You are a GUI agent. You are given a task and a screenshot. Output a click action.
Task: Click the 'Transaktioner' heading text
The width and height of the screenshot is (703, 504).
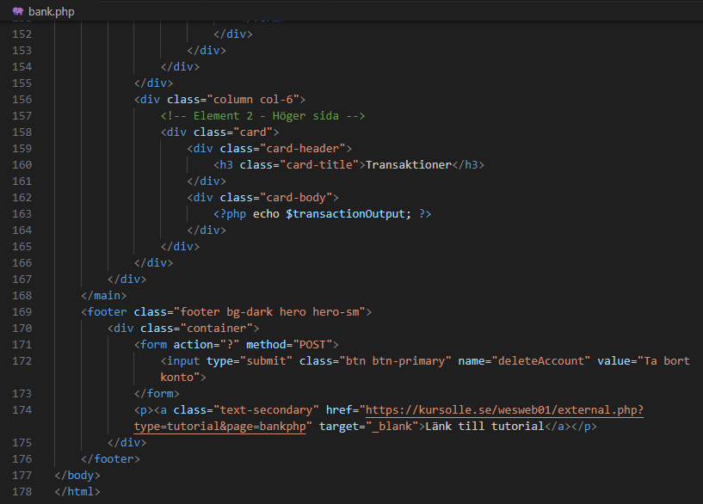409,165
